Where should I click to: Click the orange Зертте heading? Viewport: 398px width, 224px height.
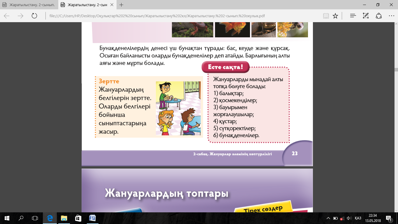click(109, 81)
